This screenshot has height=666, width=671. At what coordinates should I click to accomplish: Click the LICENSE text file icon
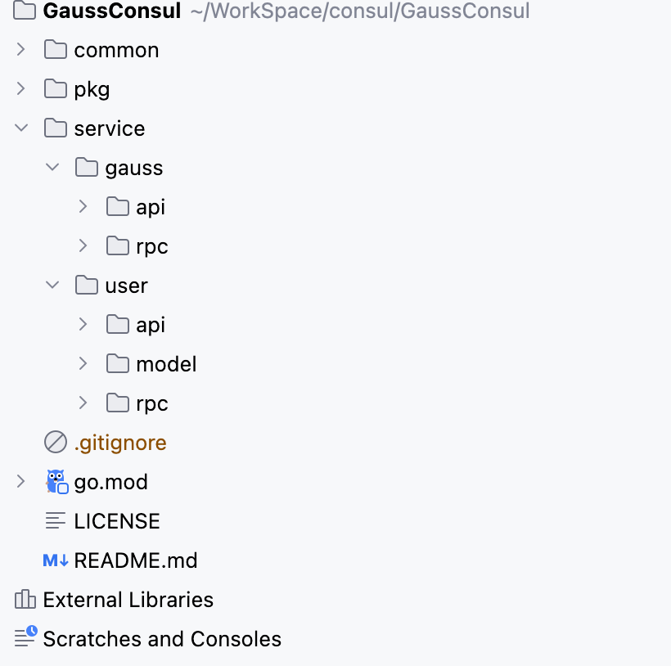pyautogui.click(x=56, y=521)
